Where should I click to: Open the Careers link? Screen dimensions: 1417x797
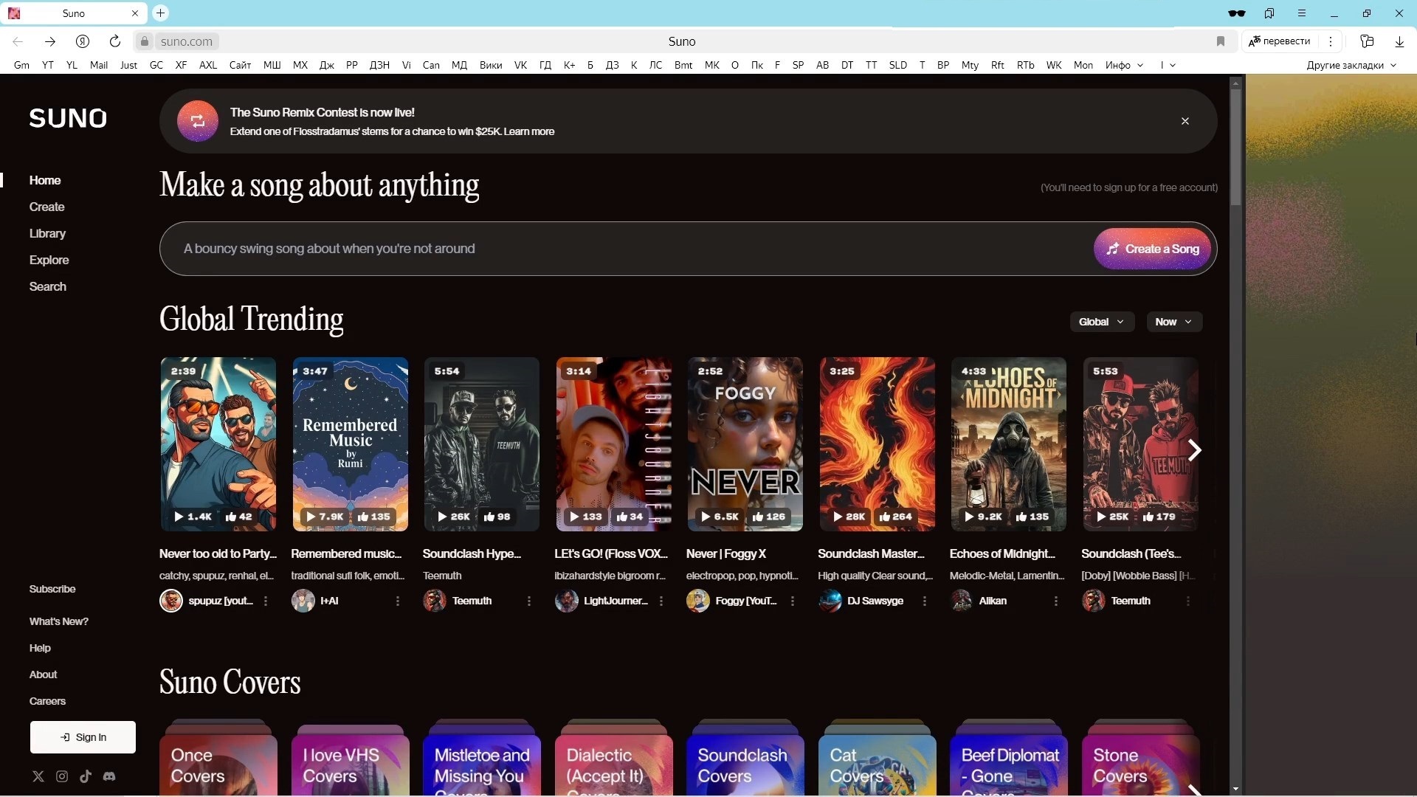[x=47, y=701]
